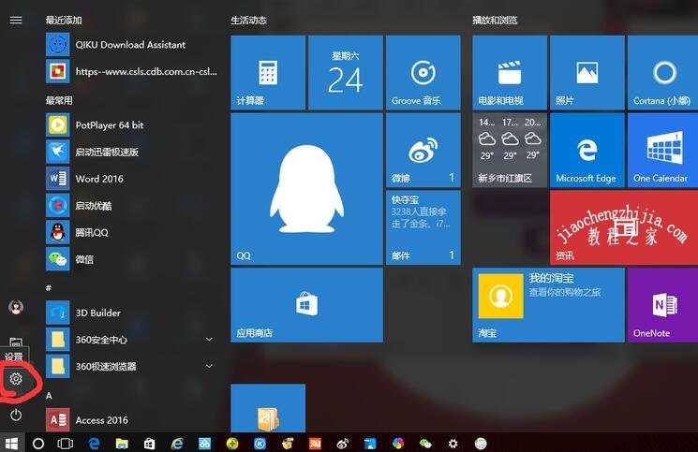
Task: Open the Cortana (小娜) tile
Action: 662,72
